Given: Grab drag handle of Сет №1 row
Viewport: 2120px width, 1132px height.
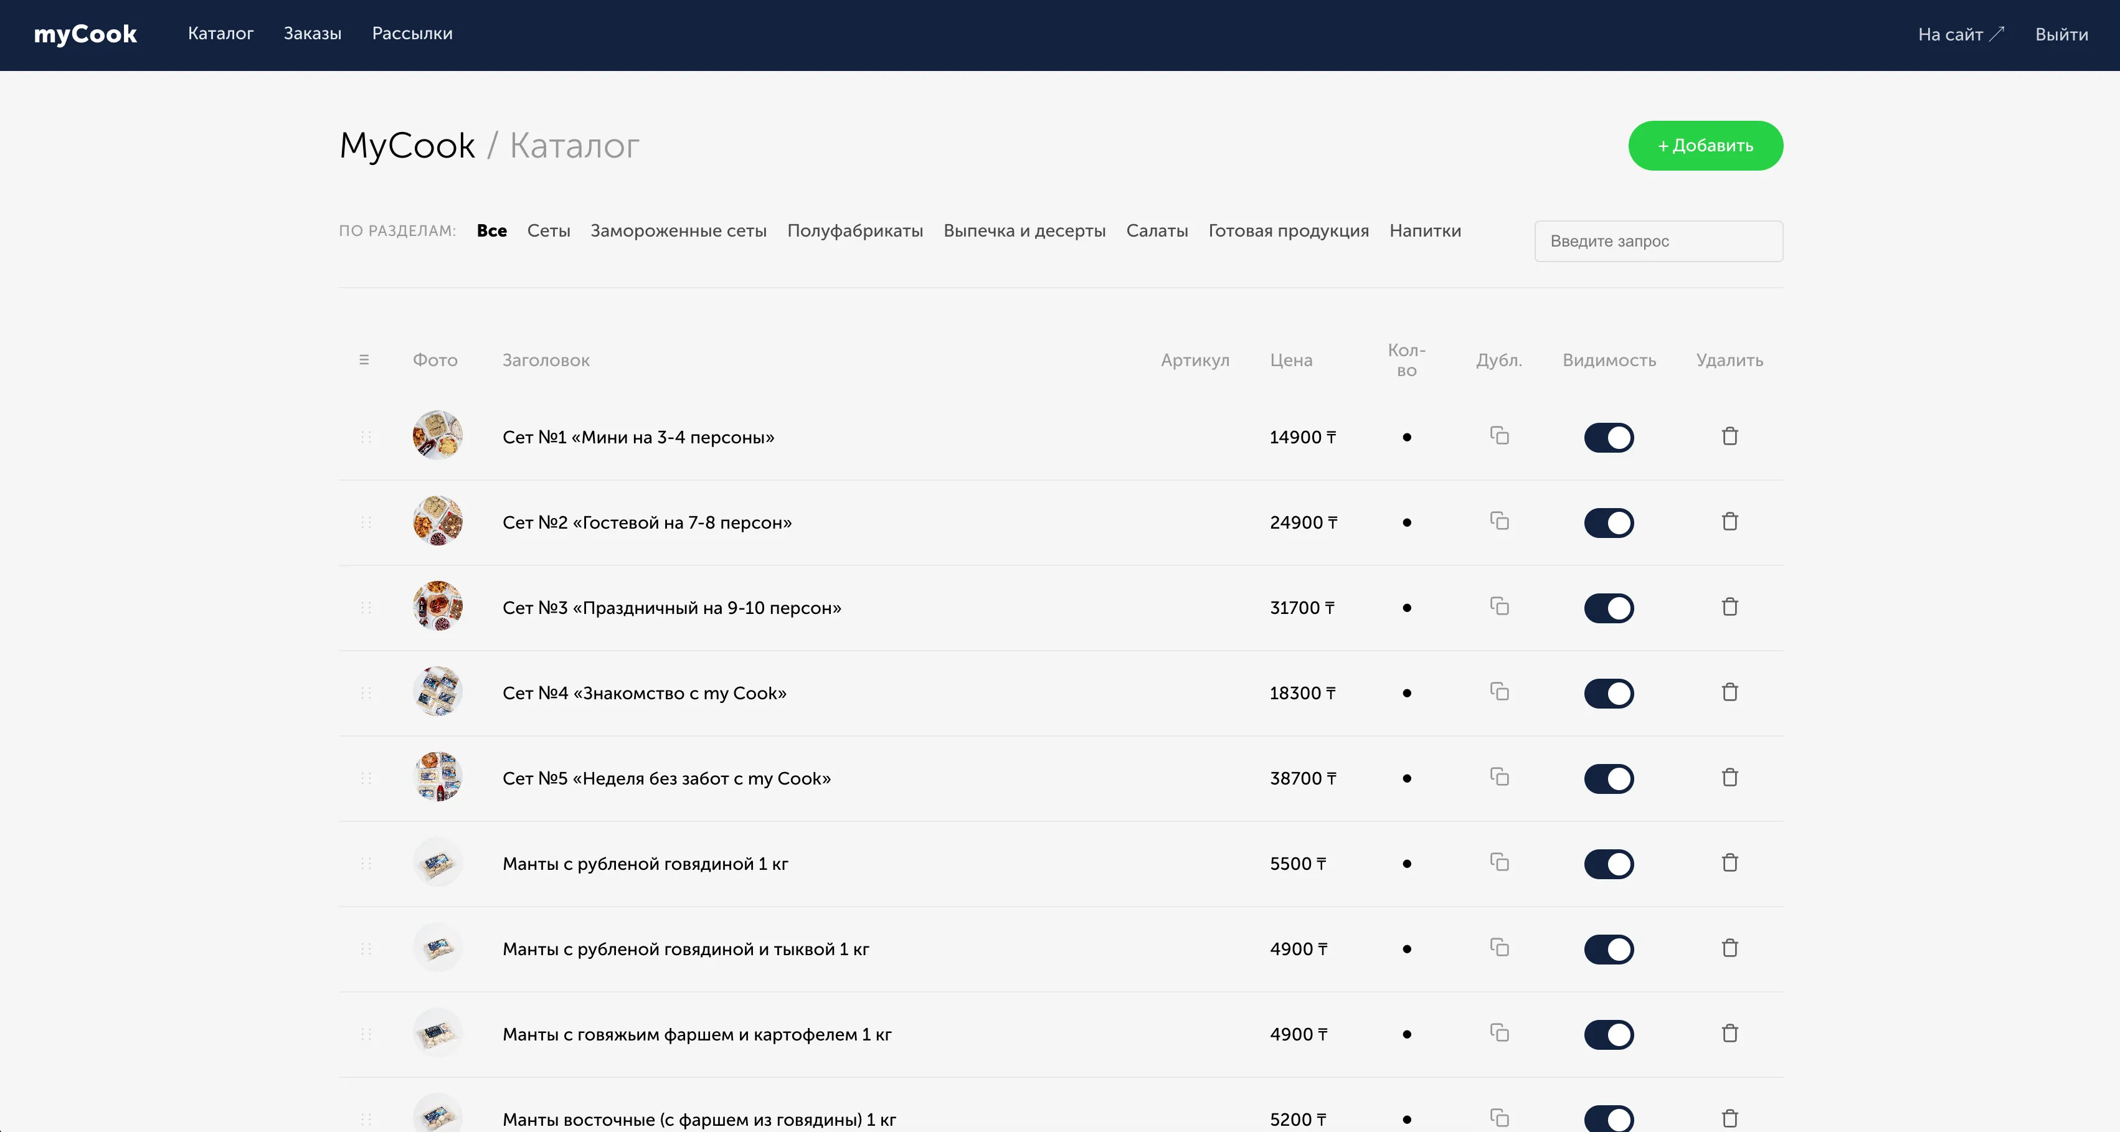Looking at the screenshot, I should click(366, 437).
